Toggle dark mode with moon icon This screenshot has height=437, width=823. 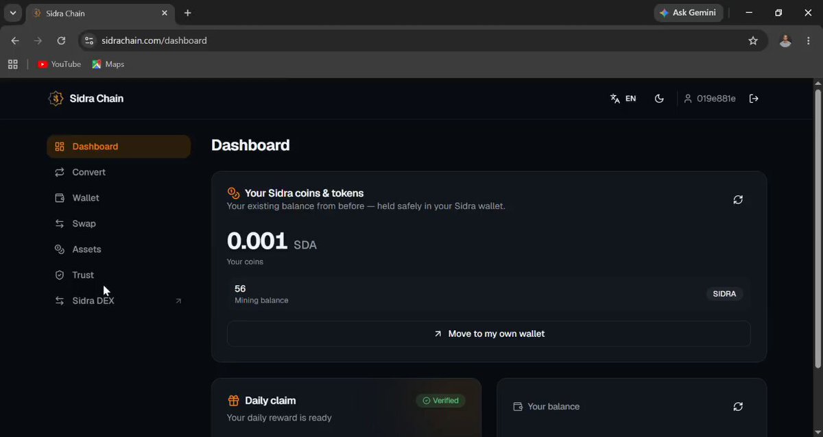[x=659, y=99]
